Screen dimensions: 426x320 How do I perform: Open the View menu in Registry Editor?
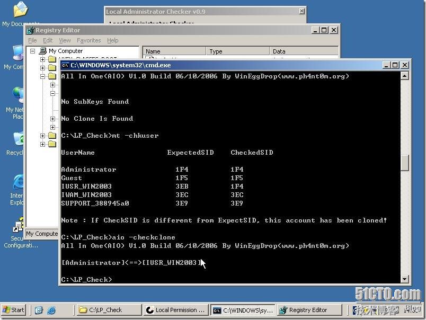point(65,40)
